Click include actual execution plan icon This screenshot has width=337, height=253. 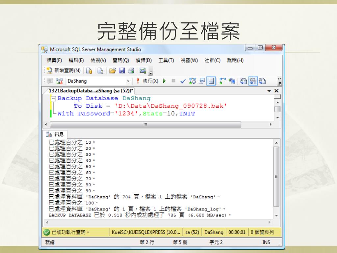pyautogui.click(x=222, y=81)
